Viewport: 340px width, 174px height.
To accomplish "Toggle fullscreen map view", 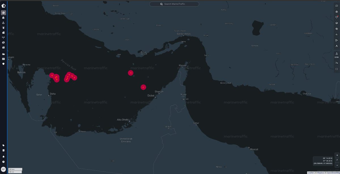I will point(337,69).
